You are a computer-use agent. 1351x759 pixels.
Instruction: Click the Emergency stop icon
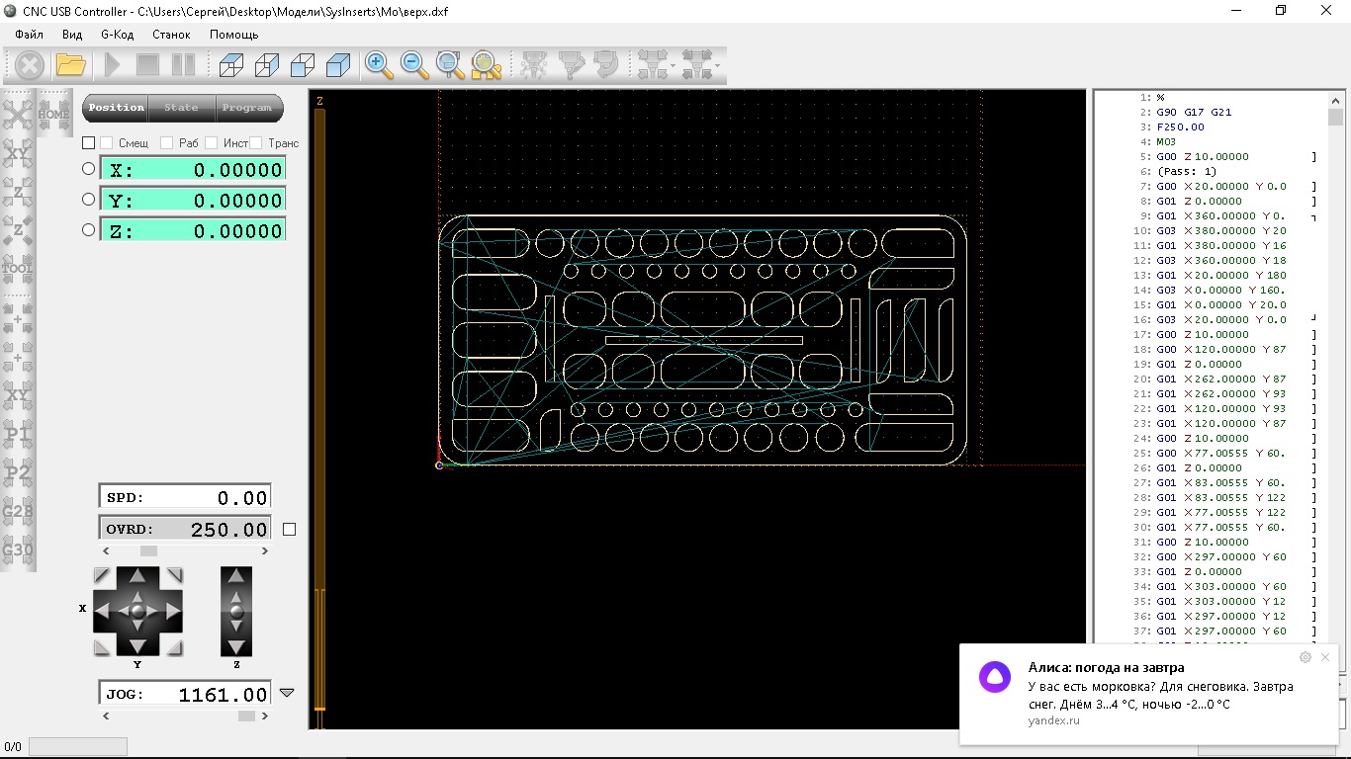pos(30,66)
